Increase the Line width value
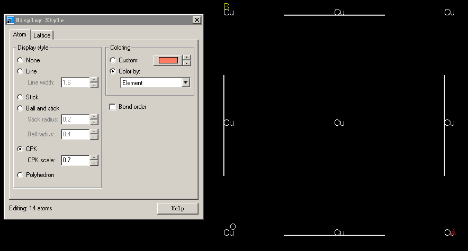The image size is (468, 251). [x=94, y=80]
